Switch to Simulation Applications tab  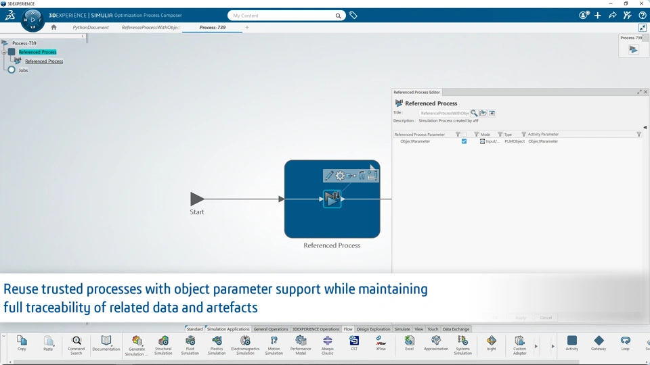[x=228, y=329]
